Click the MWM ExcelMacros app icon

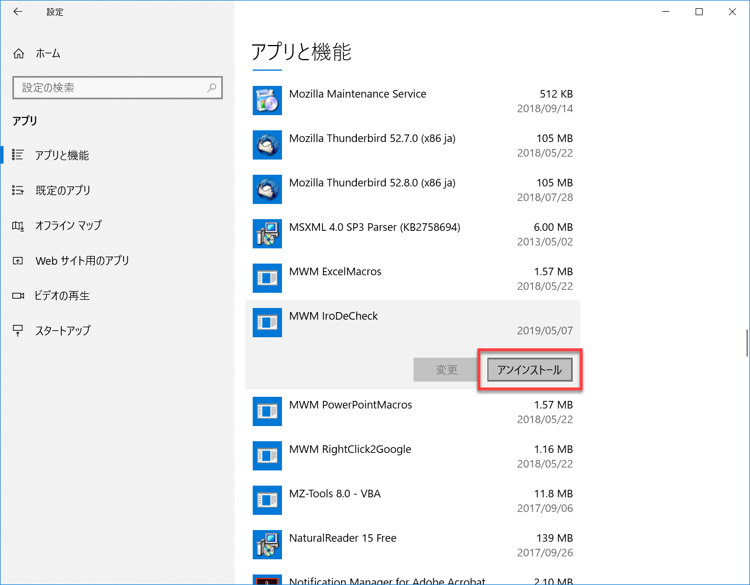(267, 278)
